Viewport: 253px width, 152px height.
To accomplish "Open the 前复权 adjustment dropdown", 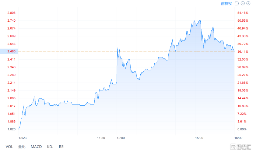I will 226,4.
